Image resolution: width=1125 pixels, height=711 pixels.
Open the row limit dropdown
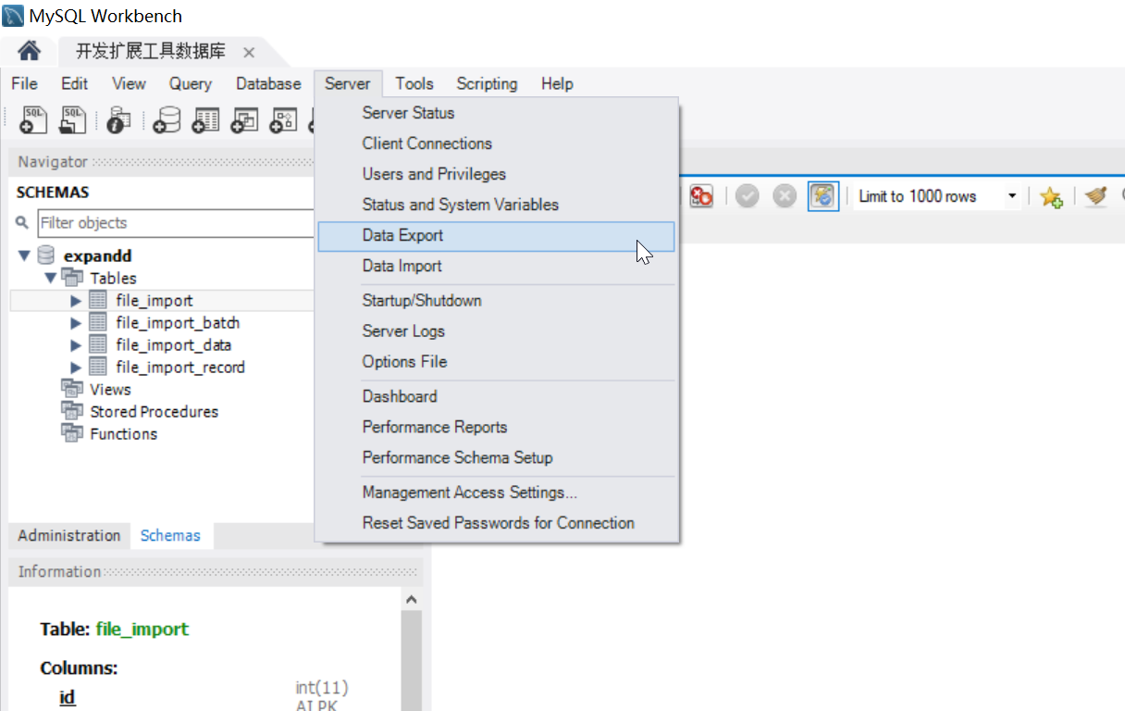coord(1012,195)
